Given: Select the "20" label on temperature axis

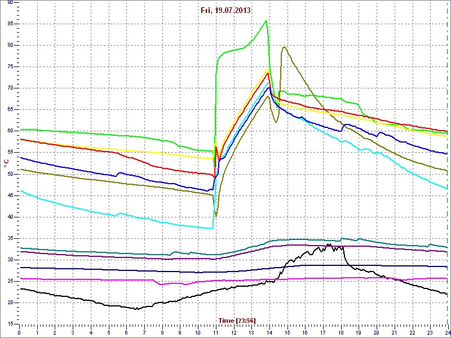Looking at the screenshot, I should [x=10, y=303].
